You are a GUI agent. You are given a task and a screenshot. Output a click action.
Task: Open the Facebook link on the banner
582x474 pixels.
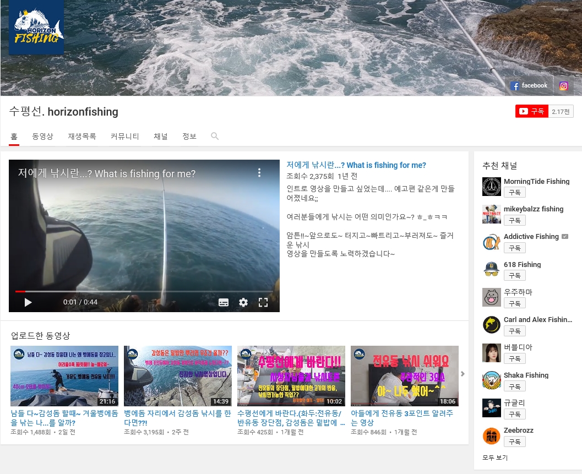click(x=529, y=86)
